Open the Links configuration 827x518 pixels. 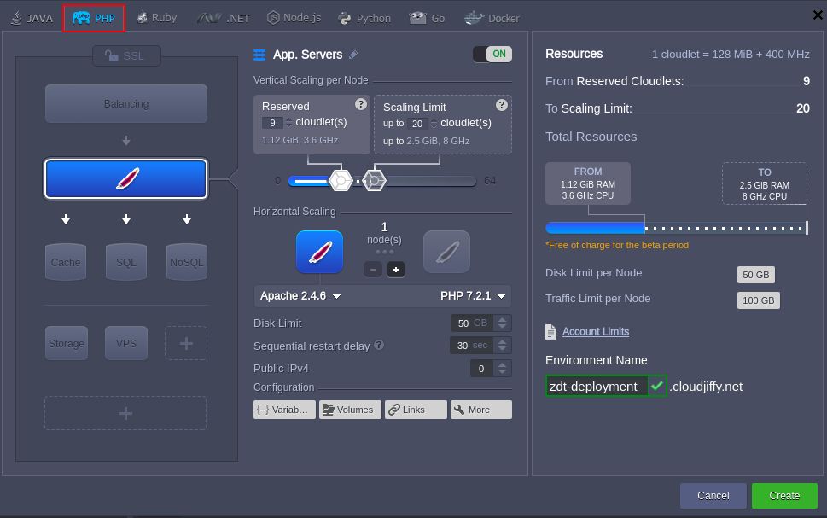[x=416, y=410]
